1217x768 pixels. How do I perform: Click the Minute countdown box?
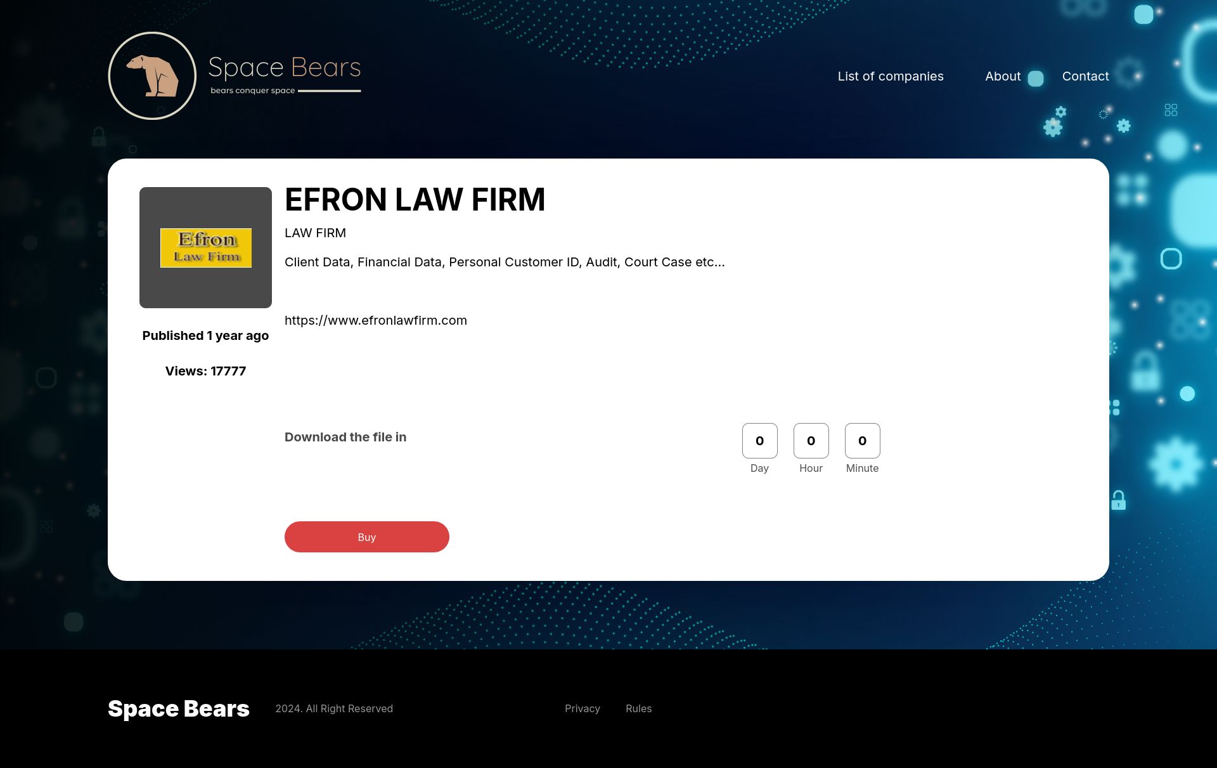[x=862, y=441]
